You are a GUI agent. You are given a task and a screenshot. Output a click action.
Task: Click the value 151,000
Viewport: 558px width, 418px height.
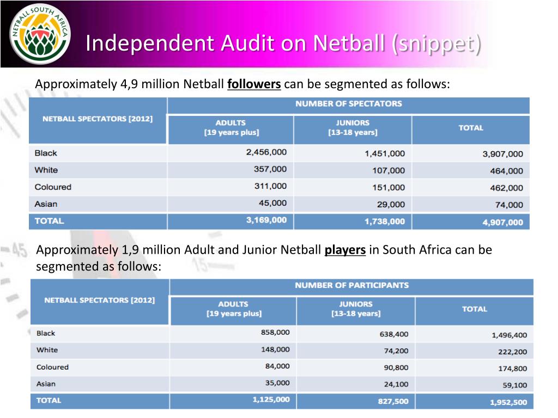tap(389, 187)
